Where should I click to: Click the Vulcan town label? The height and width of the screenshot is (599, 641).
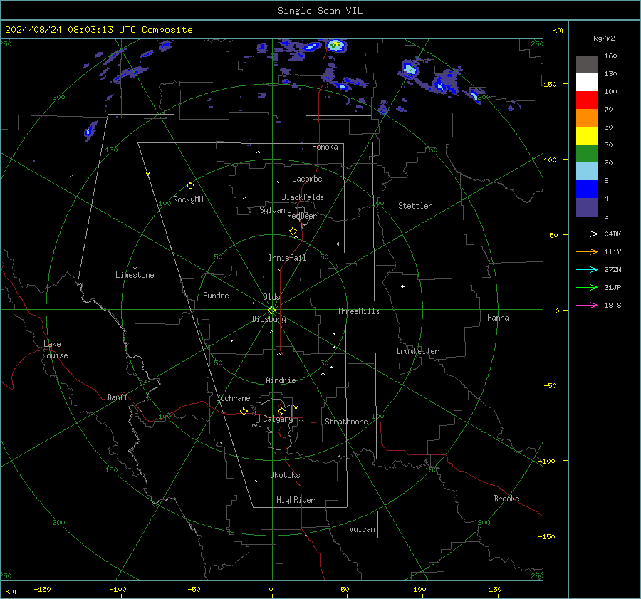(x=363, y=529)
